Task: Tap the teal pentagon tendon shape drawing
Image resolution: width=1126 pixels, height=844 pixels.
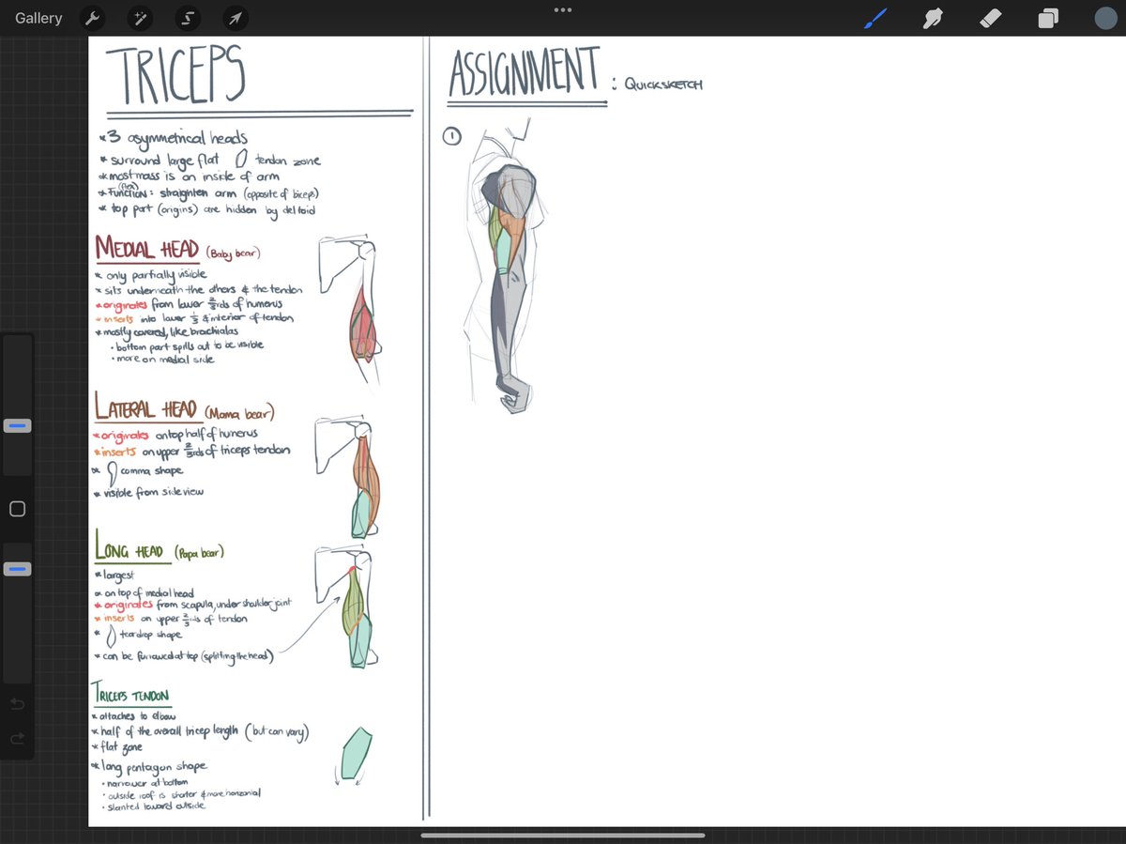Action: (x=356, y=753)
